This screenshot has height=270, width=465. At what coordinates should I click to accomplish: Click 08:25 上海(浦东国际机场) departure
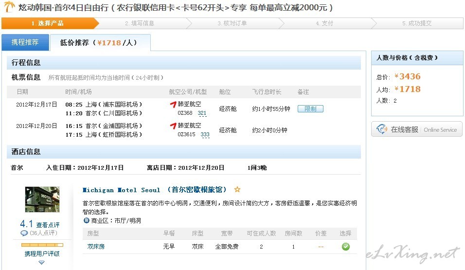tap(104, 105)
